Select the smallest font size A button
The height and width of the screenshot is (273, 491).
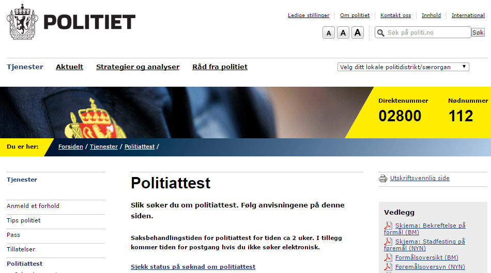tap(329, 33)
